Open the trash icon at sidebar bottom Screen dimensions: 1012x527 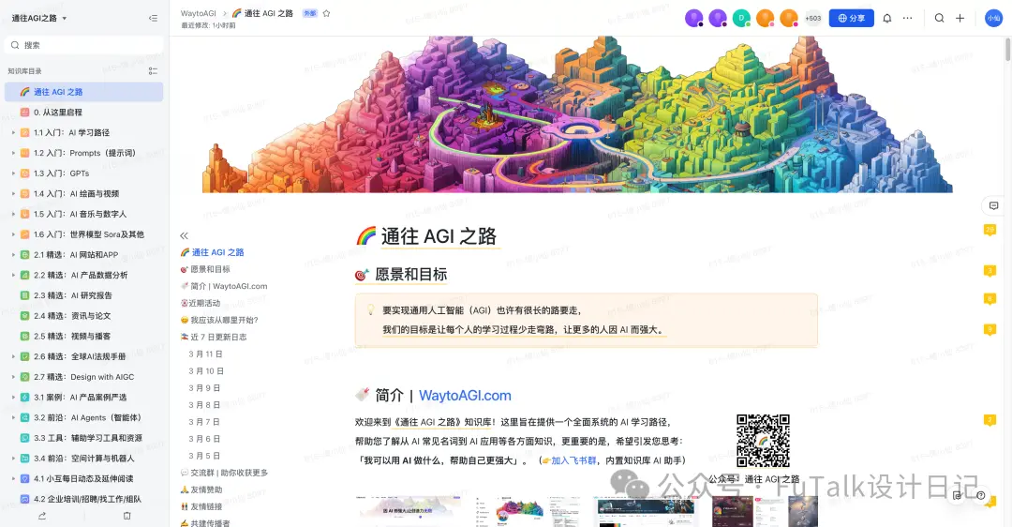pyautogui.click(x=127, y=516)
